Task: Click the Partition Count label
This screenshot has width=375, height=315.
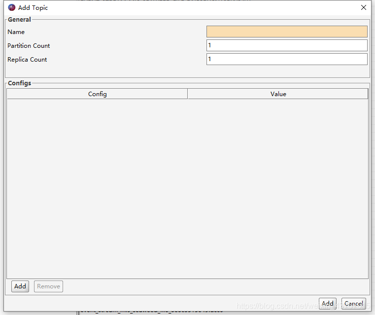Action: coord(29,46)
